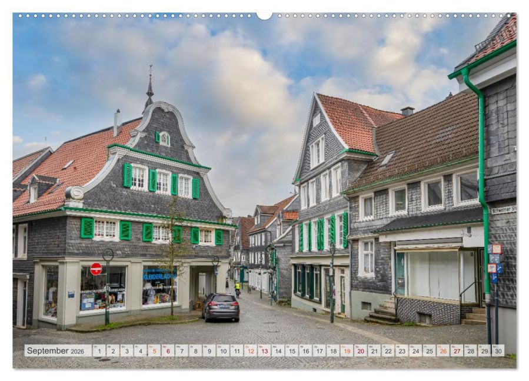
Task: Select day 30 at the row's end
Action: point(498,351)
